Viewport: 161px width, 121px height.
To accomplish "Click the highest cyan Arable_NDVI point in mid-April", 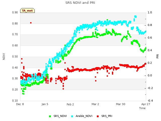I will click(x=135, y=17).
